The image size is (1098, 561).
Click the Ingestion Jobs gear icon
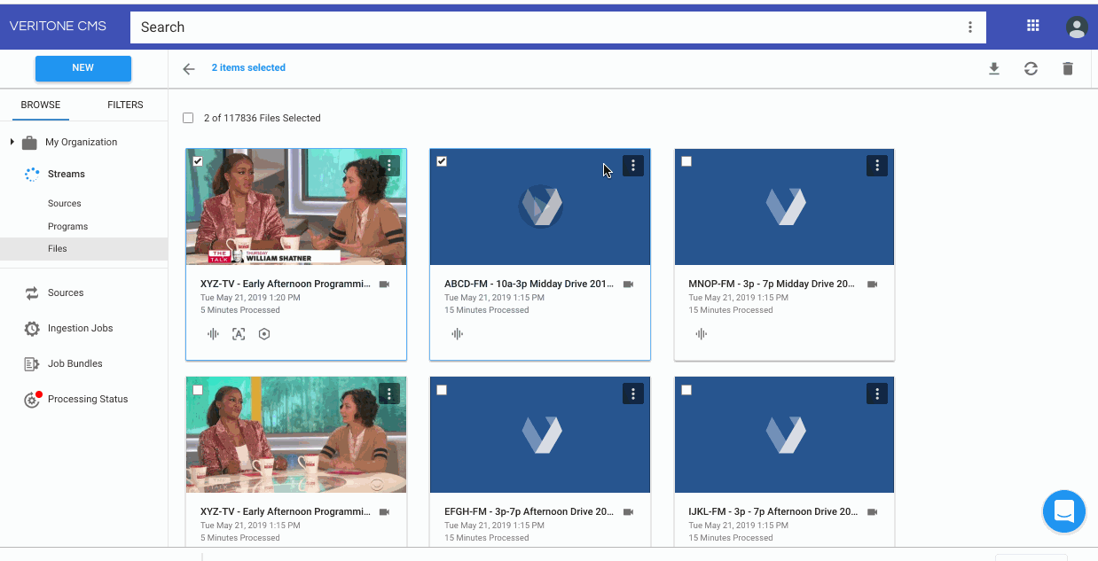33,328
